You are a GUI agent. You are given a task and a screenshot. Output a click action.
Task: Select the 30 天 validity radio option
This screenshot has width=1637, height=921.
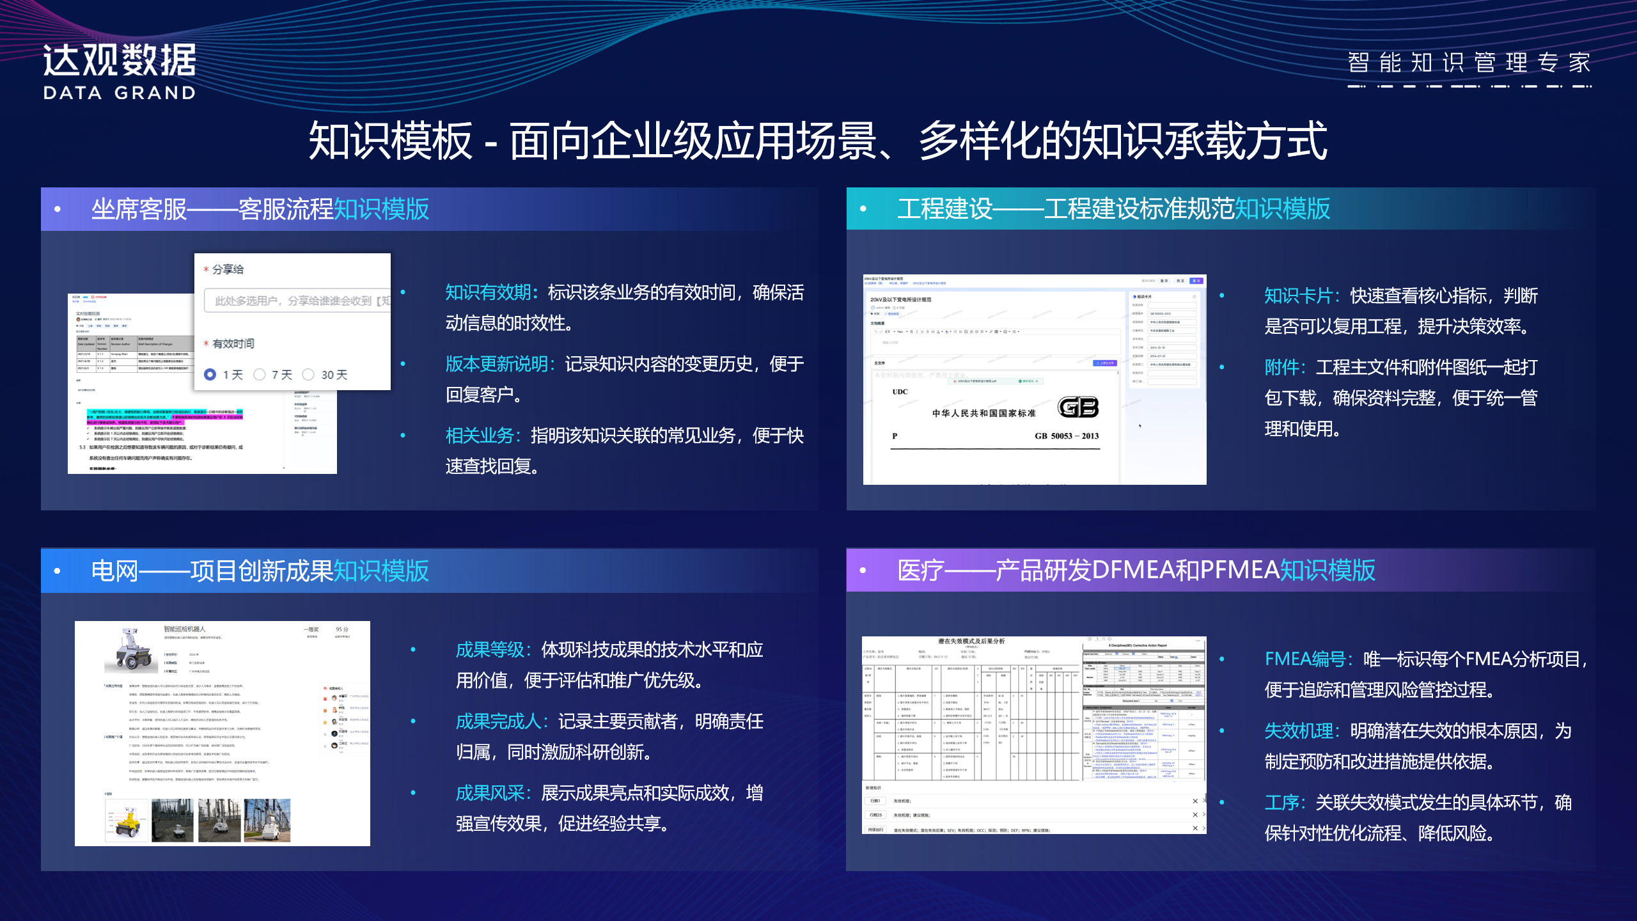point(309,375)
